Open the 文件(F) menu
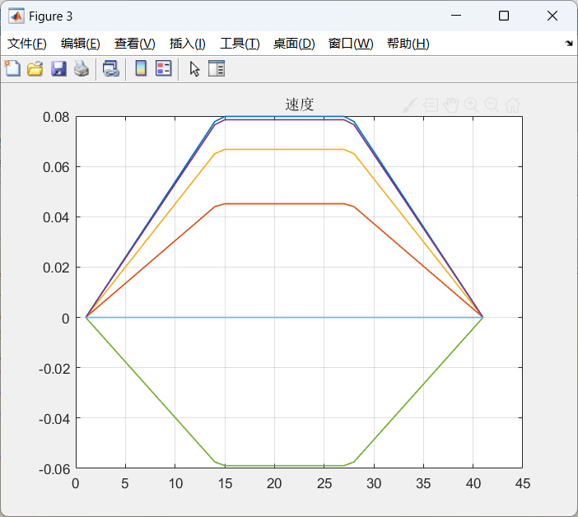 [x=27, y=44]
